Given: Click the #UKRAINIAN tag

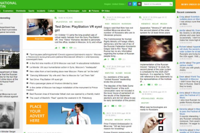Looking at the screenshot, I should (126, 24).
